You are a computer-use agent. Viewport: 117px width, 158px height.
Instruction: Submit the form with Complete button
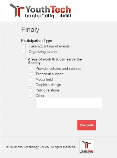(x=87, y=125)
